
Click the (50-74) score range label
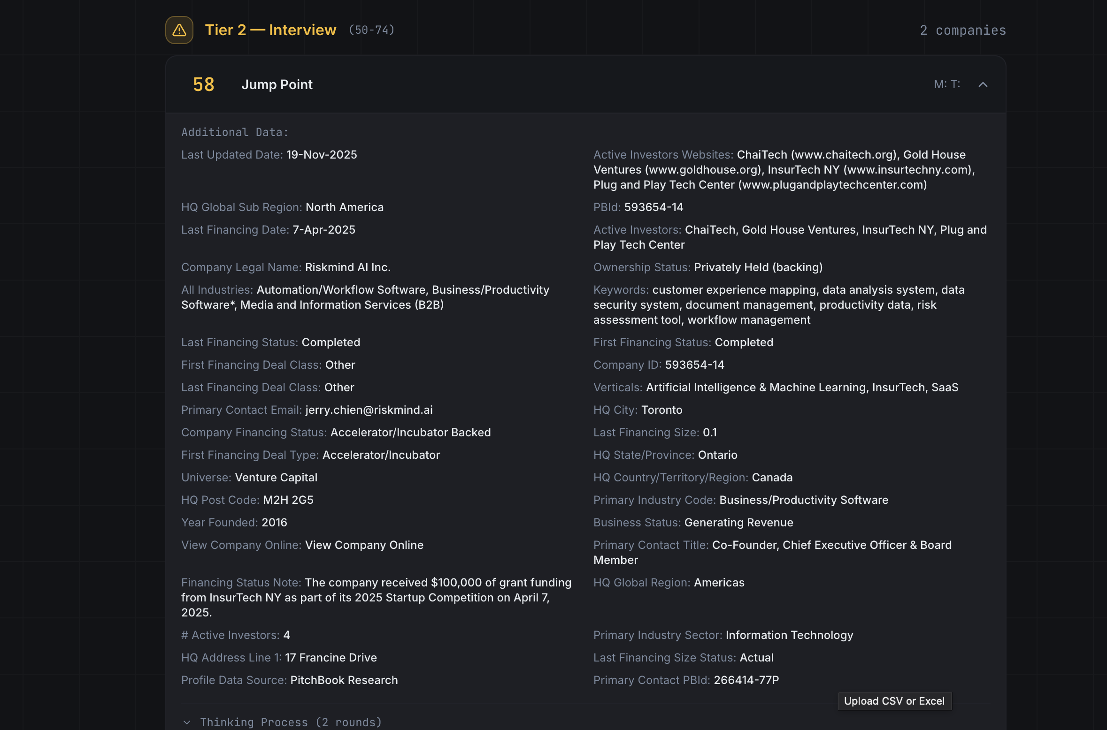point(371,30)
